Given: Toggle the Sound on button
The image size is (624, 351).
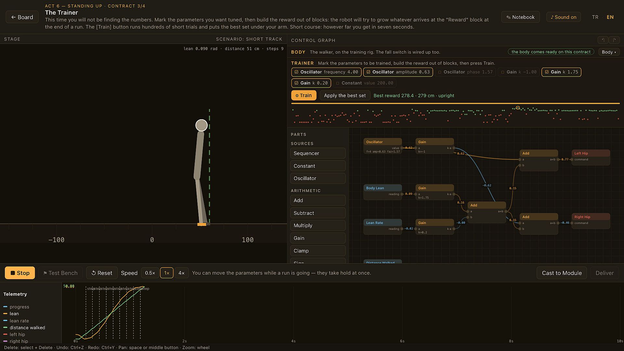Looking at the screenshot, I should click(x=564, y=17).
